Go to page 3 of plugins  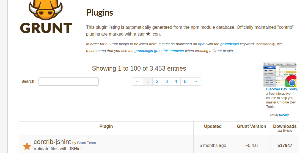167,82
